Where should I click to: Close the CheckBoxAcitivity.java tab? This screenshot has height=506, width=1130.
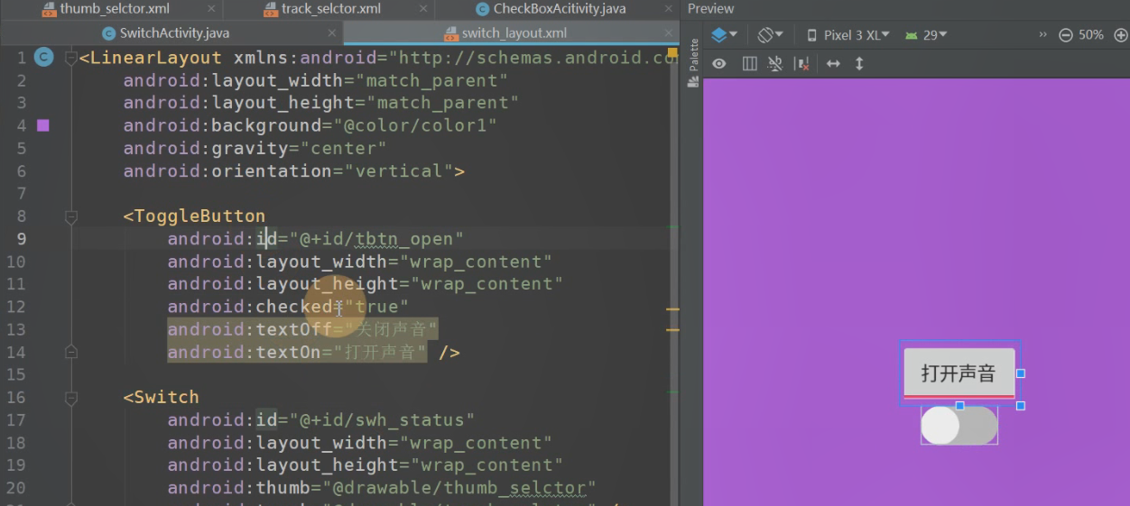[669, 9]
